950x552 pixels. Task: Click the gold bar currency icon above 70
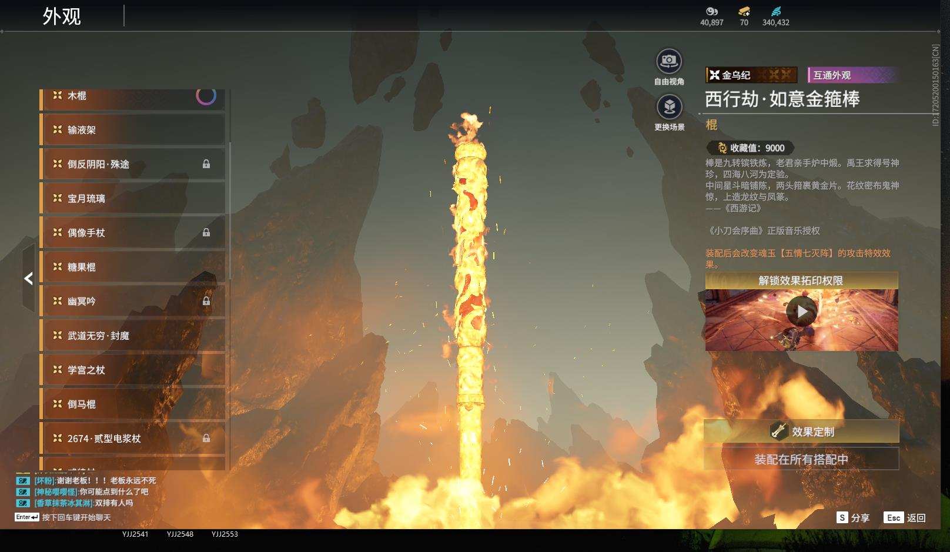click(x=744, y=11)
